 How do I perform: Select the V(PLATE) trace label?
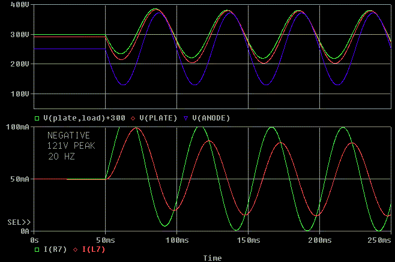[x=158, y=118]
